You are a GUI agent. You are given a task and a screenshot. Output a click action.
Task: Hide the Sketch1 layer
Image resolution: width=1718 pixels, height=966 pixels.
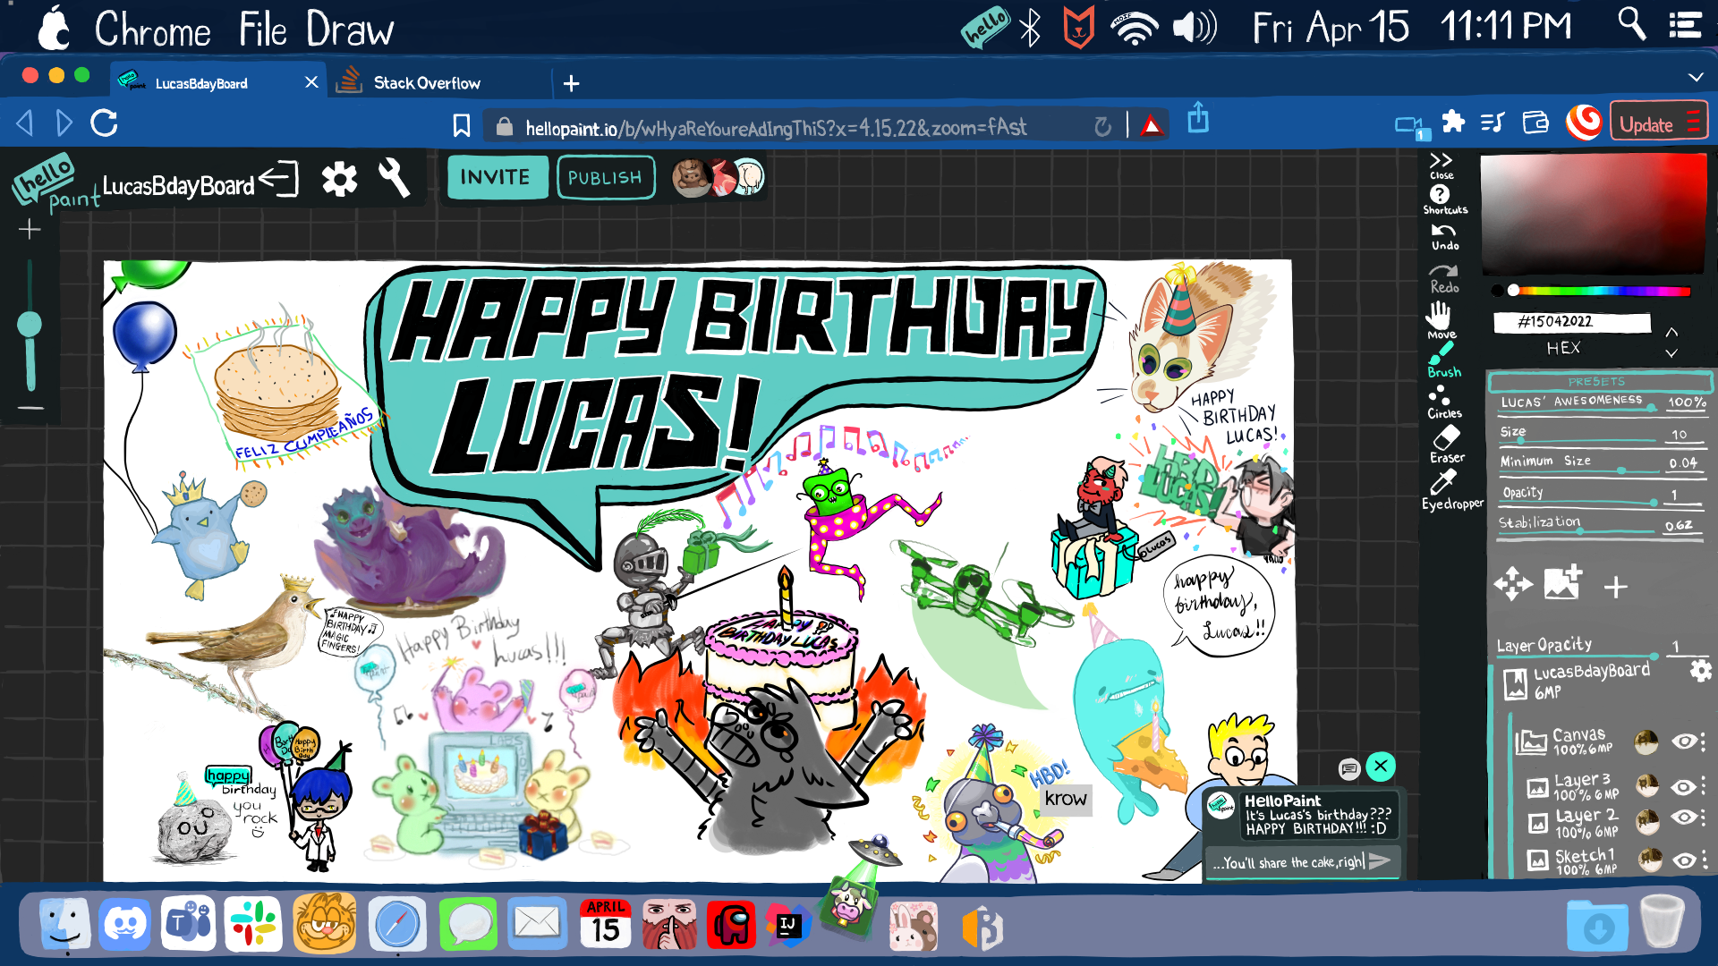coord(1684,860)
